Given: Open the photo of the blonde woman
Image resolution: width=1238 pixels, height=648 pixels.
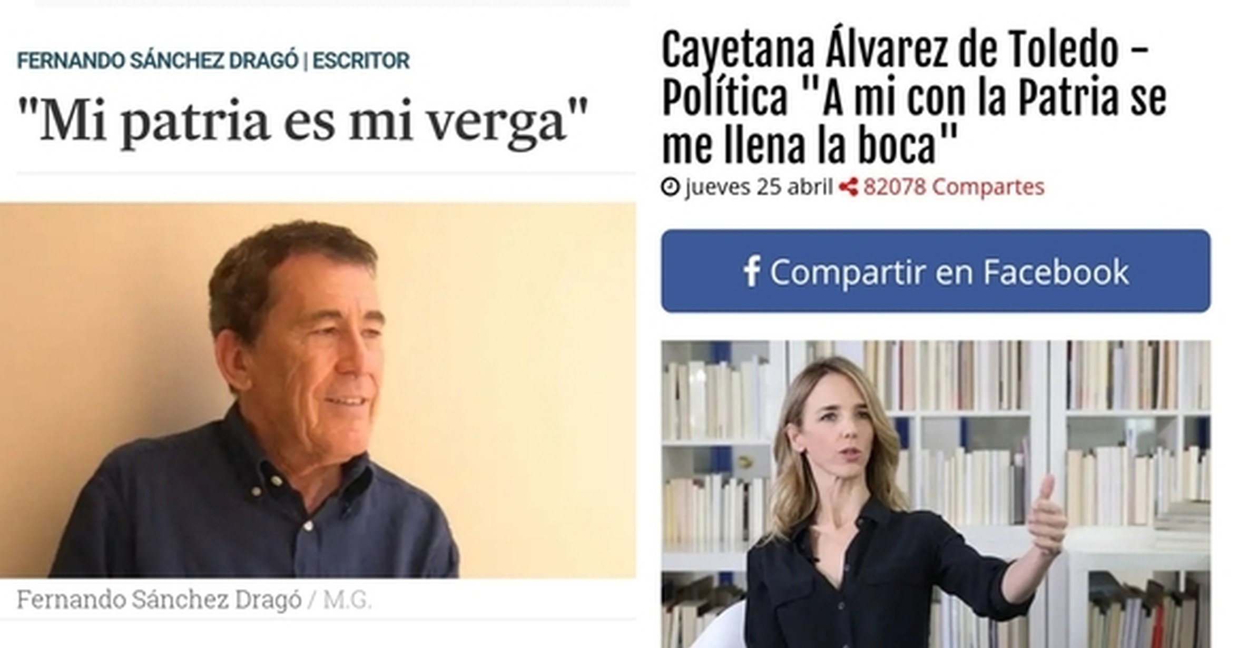Looking at the screenshot, I should (x=936, y=494).
